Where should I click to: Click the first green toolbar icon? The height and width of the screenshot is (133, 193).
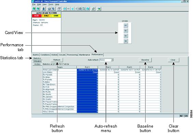tap(34, 9)
